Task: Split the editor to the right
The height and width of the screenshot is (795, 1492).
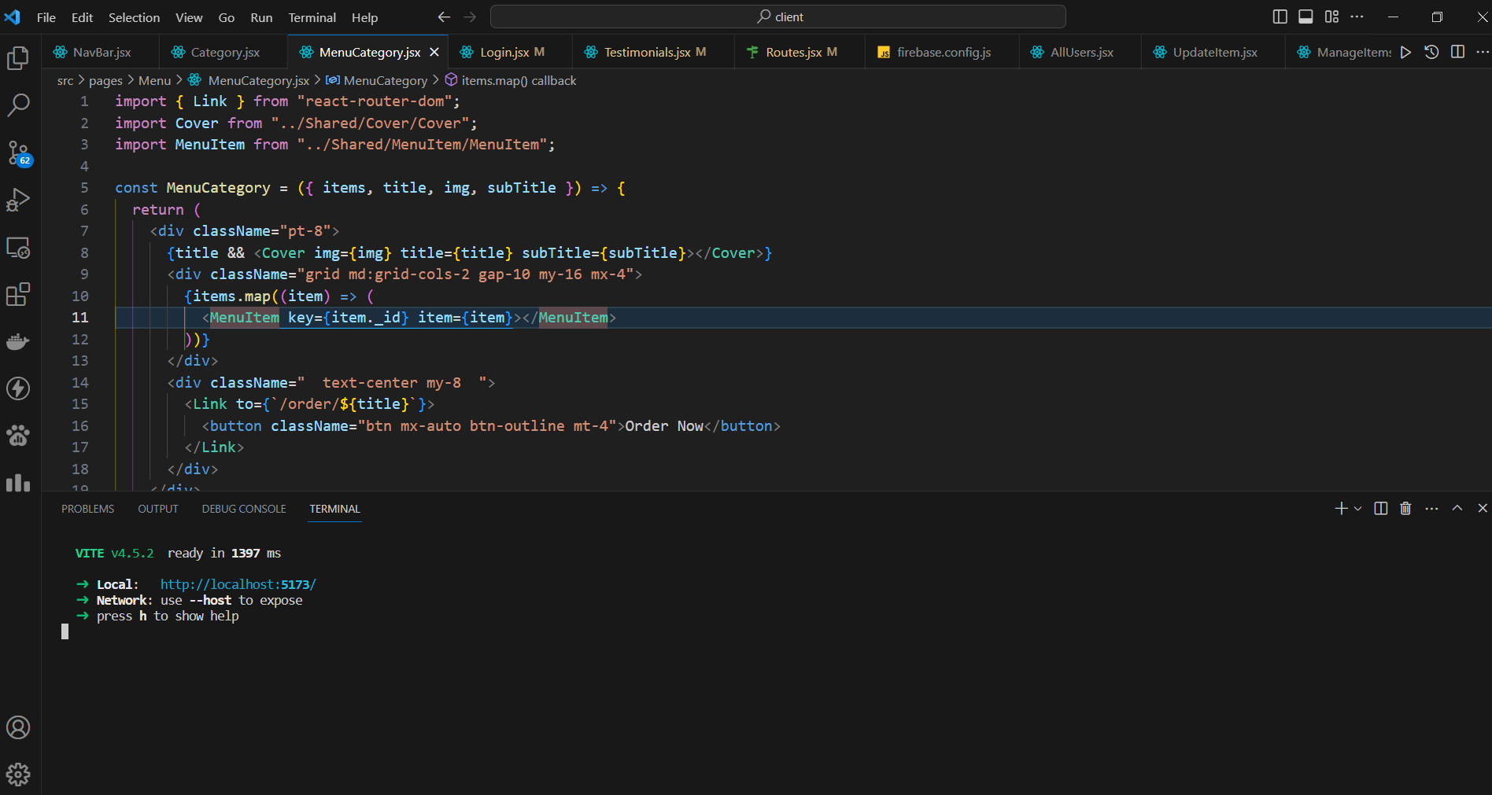Action: click(x=1457, y=52)
